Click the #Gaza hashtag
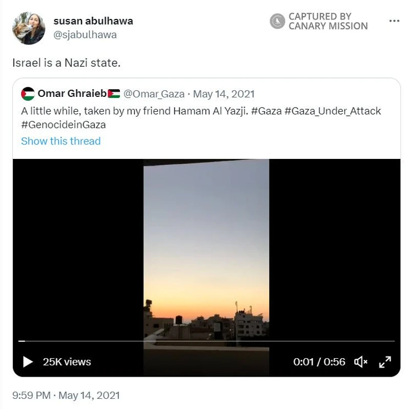Viewport: 410px width, 409px height. tap(266, 111)
